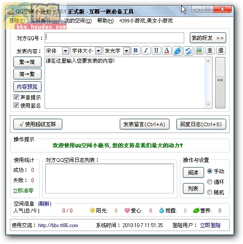Toggle underline text formatting

[x=156, y=51]
